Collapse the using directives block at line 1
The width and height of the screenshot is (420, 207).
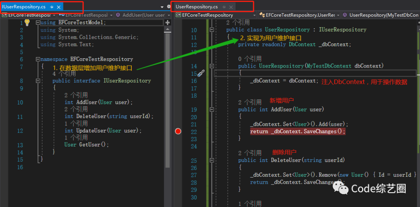pos(38,23)
